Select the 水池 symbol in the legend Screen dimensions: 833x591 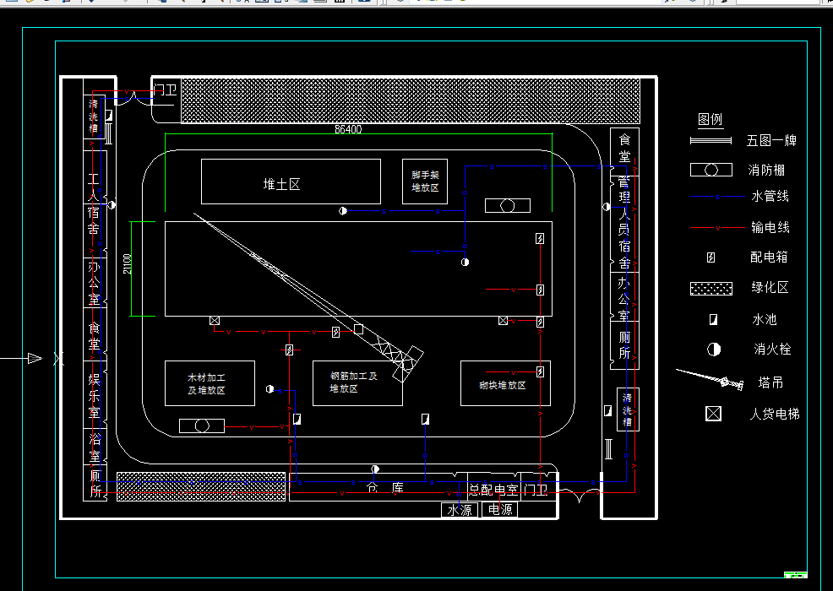(x=714, y=319)
